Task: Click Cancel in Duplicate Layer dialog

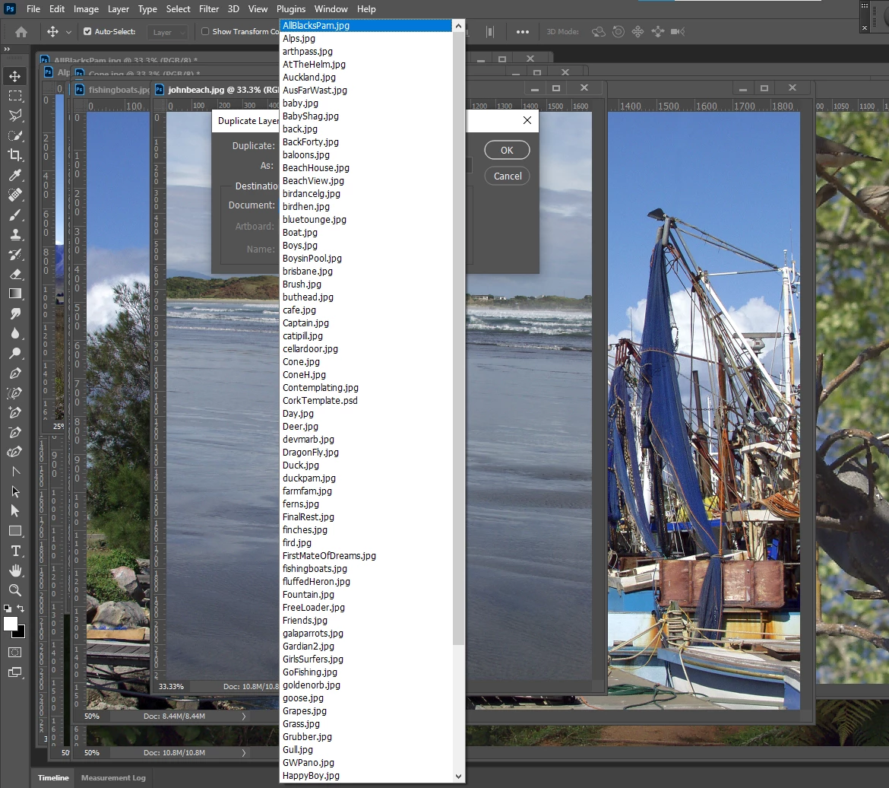Action: [x=508, y=176]
